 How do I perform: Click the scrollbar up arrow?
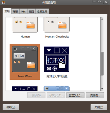pos(102,19)
